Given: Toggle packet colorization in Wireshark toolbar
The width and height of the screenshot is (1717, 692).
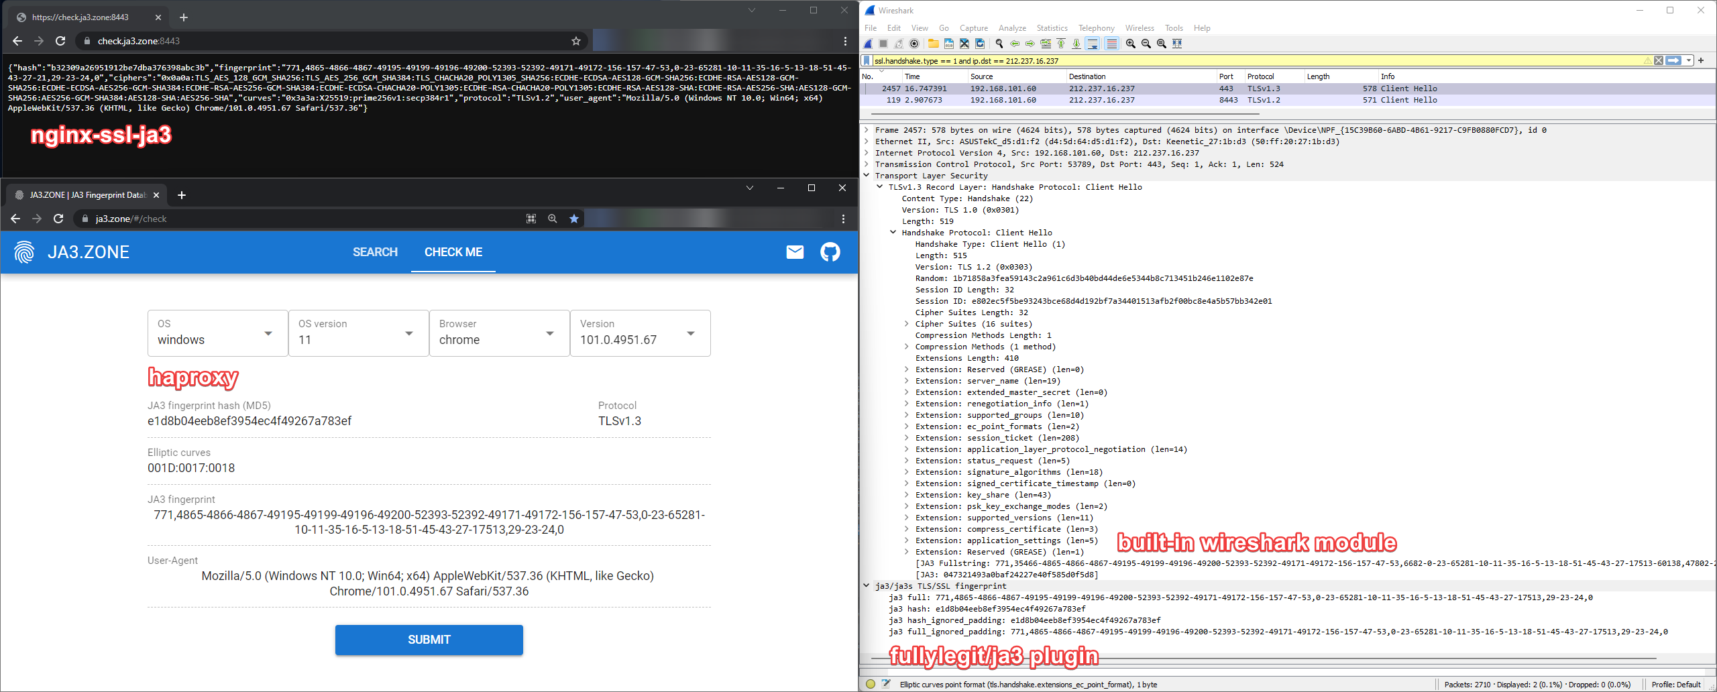Looking at the screenshot, I should [x=1111, y=44].
